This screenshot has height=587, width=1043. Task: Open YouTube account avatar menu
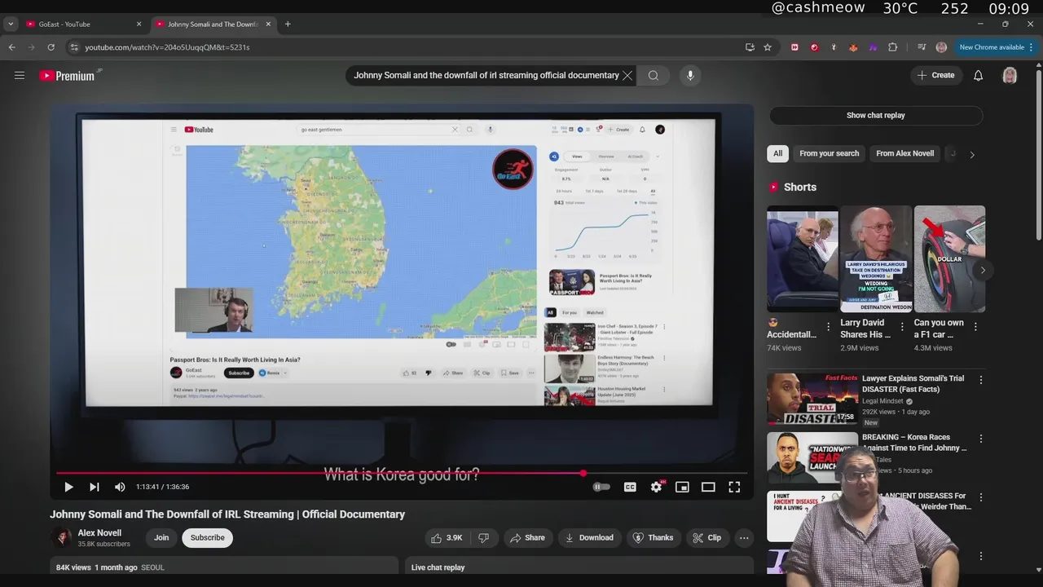(x=1010, y=76)
